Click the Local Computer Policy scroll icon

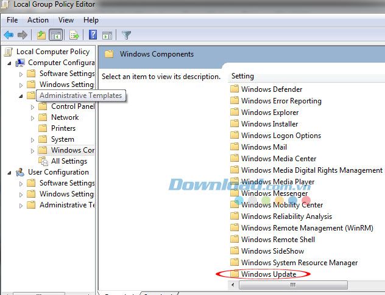(8, 52)
